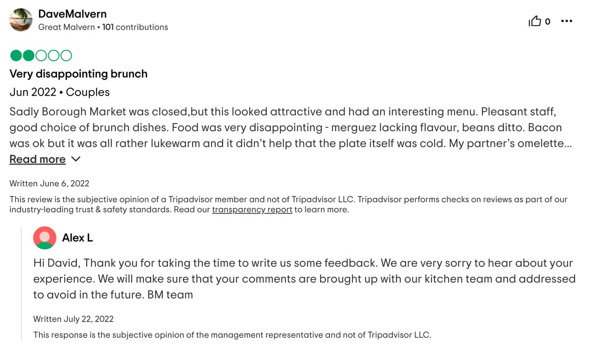Screen dimensions: 592x346
Task: Open the transparency report link
Action: pyautogui.click(x=252, y=209)
